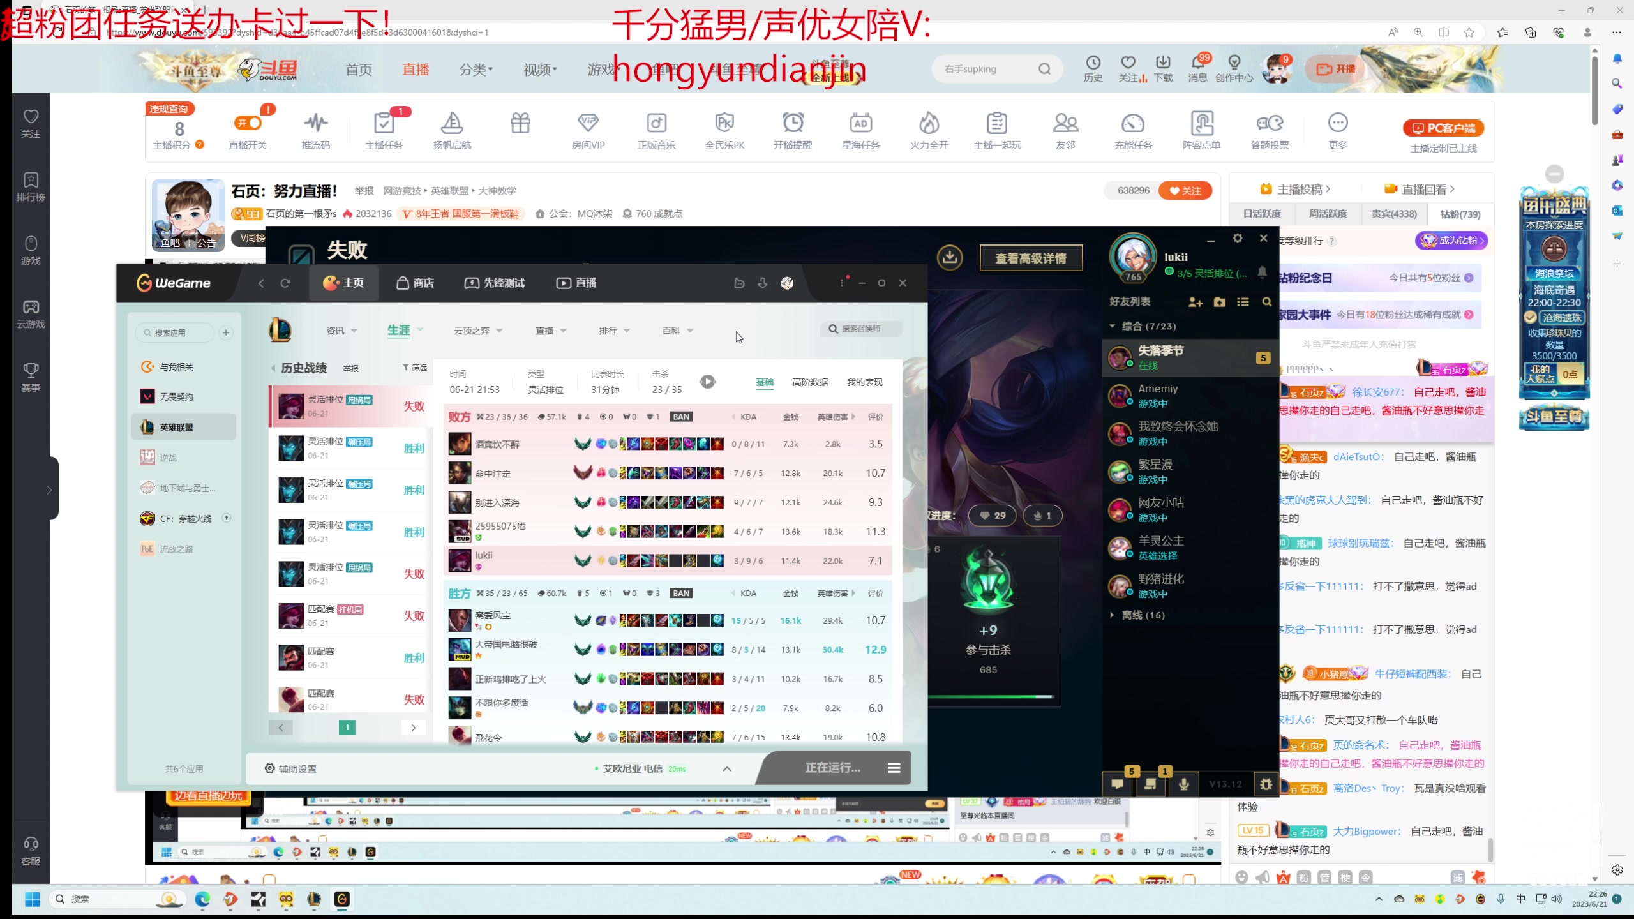1634x919 pixels.
Task: Open 扬帆启航 sailboat icon
Action: pyautogui.click(x=452, y=131)
